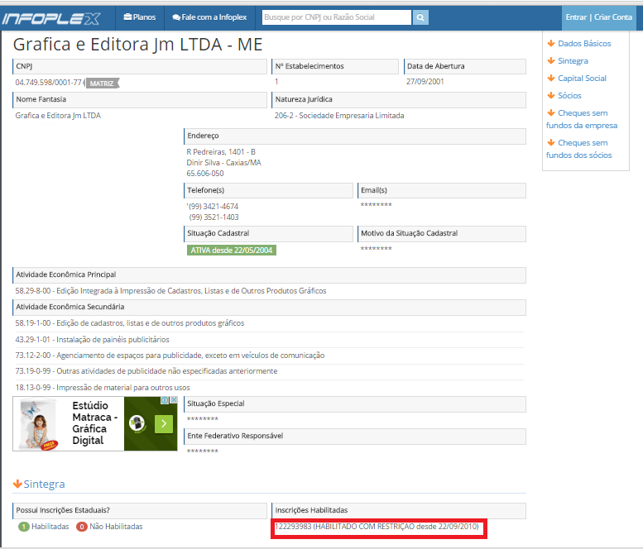This screenshot has height=549, width=643.
Task: Click the MATRIZ tag badge
Action: [102, 83]
